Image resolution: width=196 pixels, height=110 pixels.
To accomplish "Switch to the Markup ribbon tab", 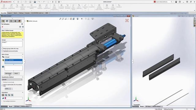I will coord(21,13).
